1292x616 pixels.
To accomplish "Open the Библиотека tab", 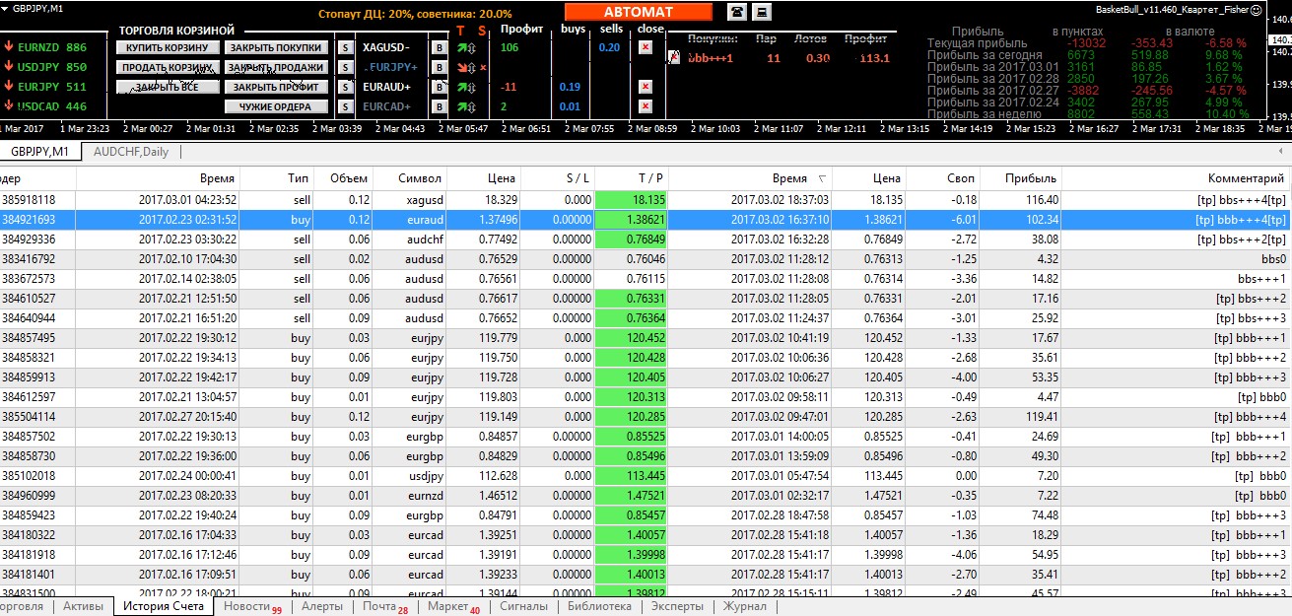I will tap(599, 606).
